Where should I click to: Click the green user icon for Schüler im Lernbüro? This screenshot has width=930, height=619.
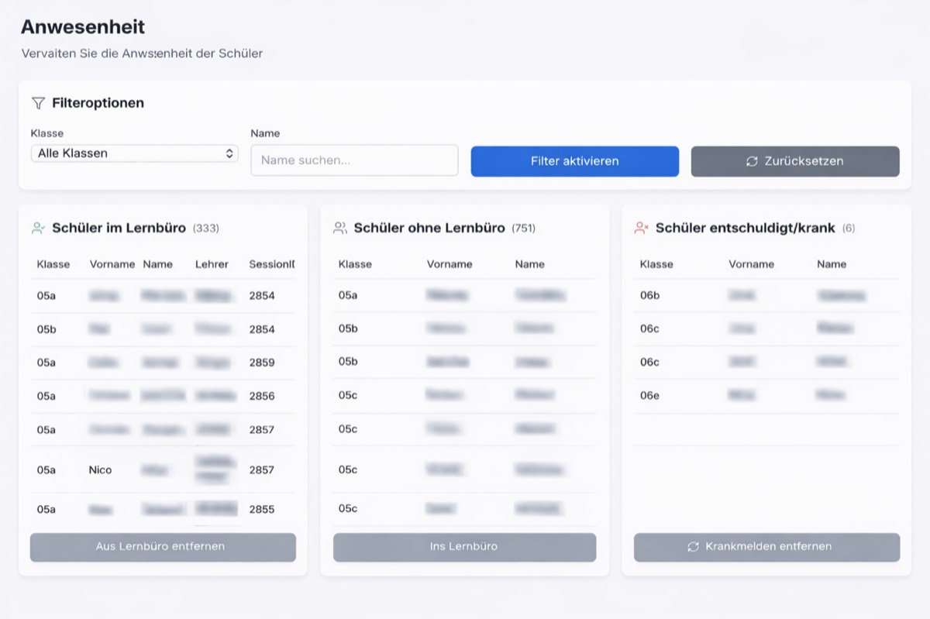38,228
